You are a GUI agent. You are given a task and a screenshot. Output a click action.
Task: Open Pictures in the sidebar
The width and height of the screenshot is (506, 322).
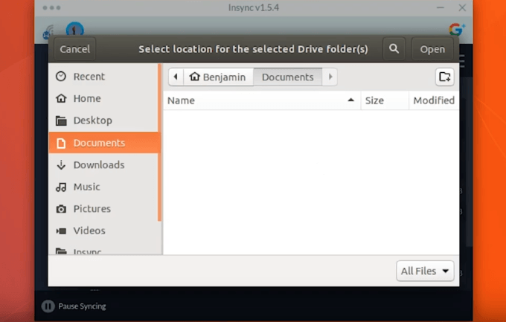coord(103,209)
